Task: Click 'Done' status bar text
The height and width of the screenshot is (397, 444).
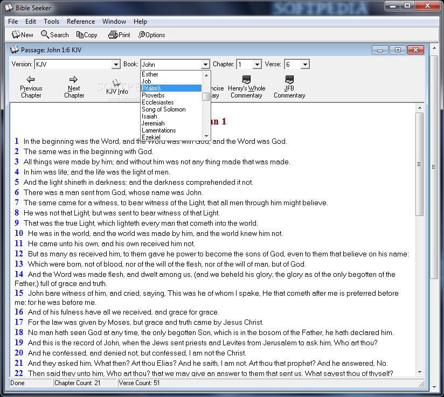Action: [17, 383]
